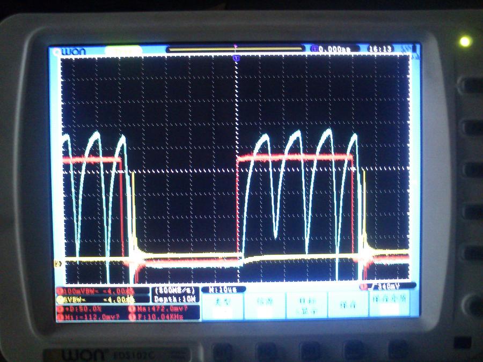Click the 16:13 clock display
483x362 pixels.
(x=380, y=49)
